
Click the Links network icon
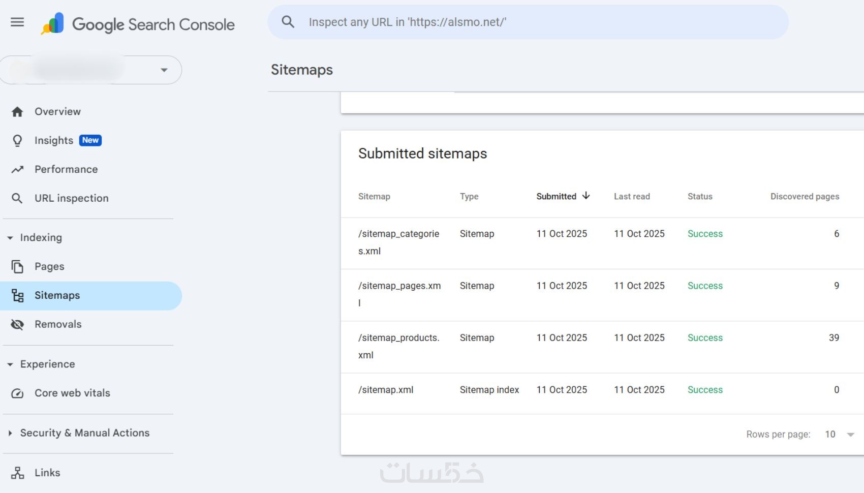tap(17, 473)
